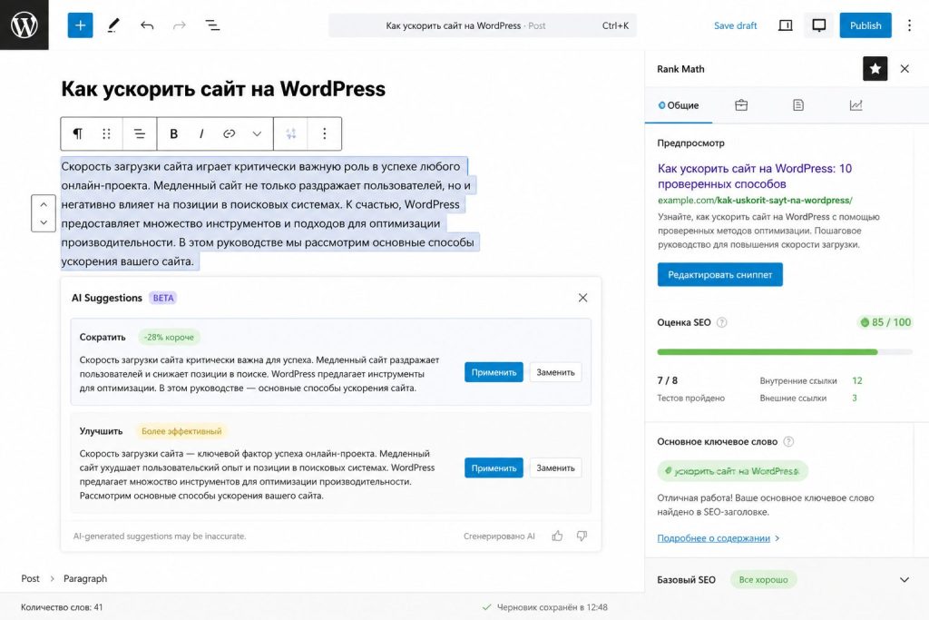Click the Publish button

[865, 25]
